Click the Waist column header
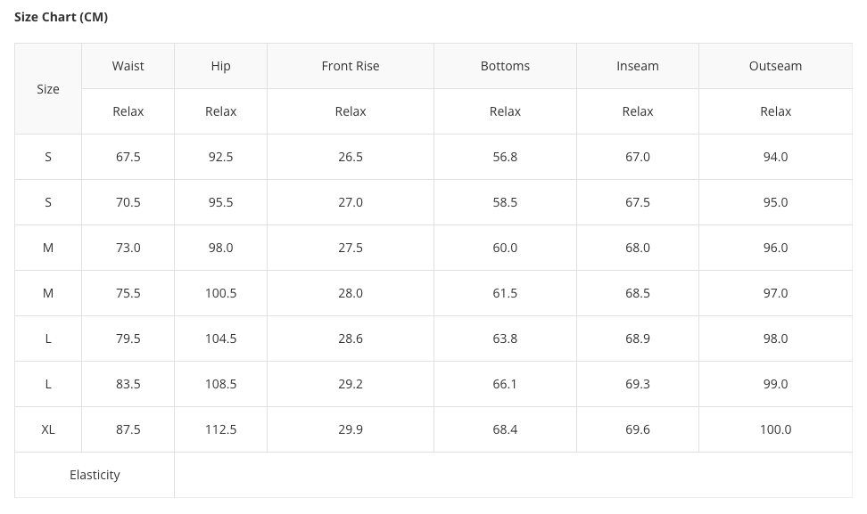Screen dimensions: 867x514 pos(128,66)
